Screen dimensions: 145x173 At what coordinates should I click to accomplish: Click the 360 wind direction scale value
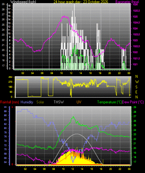pos(10,77)
